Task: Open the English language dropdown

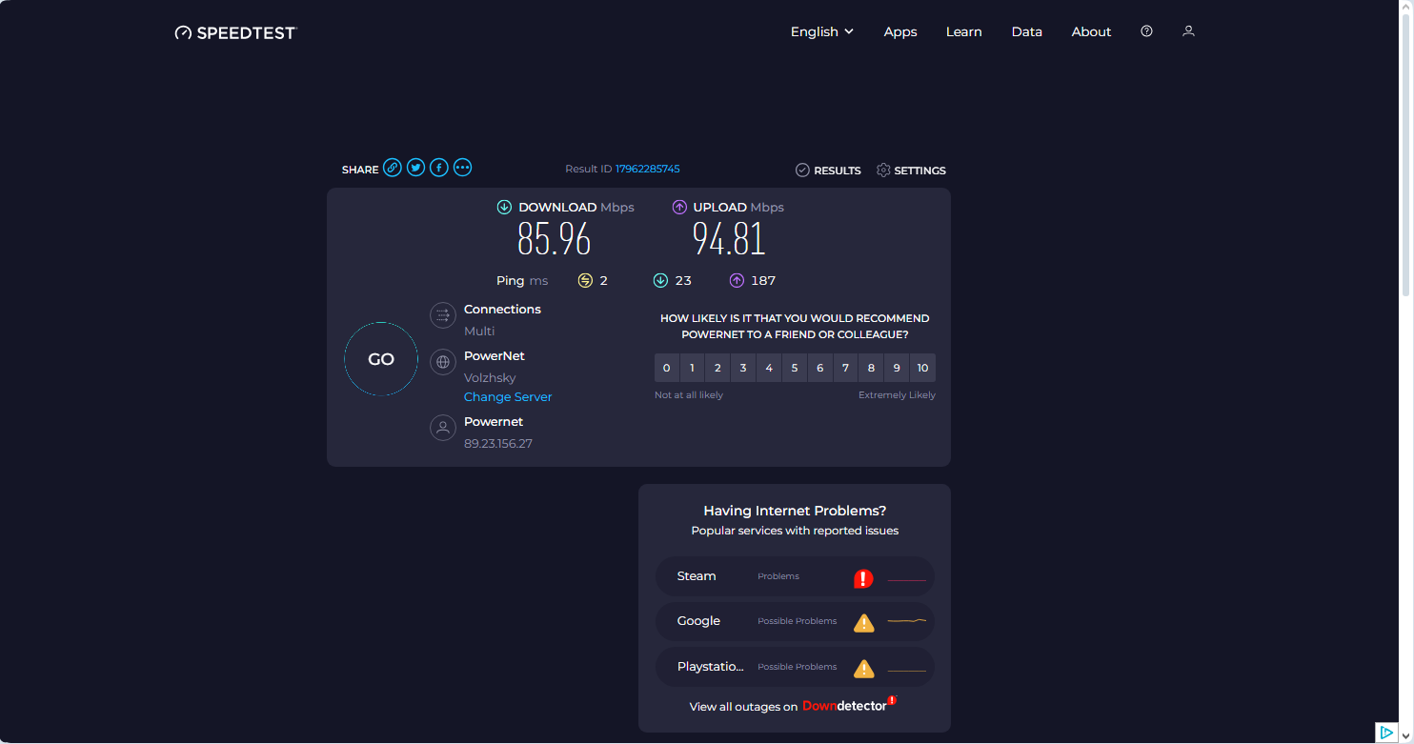Action: click(822, 31)
